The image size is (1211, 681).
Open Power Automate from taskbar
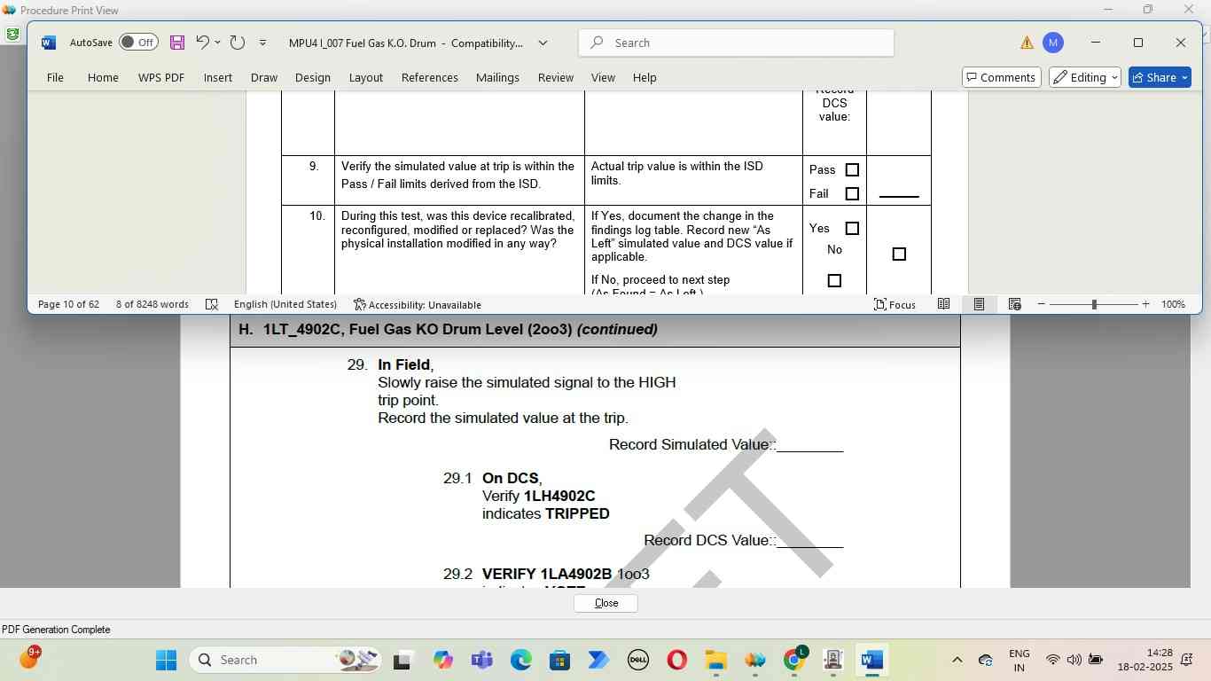click(598, 660)
